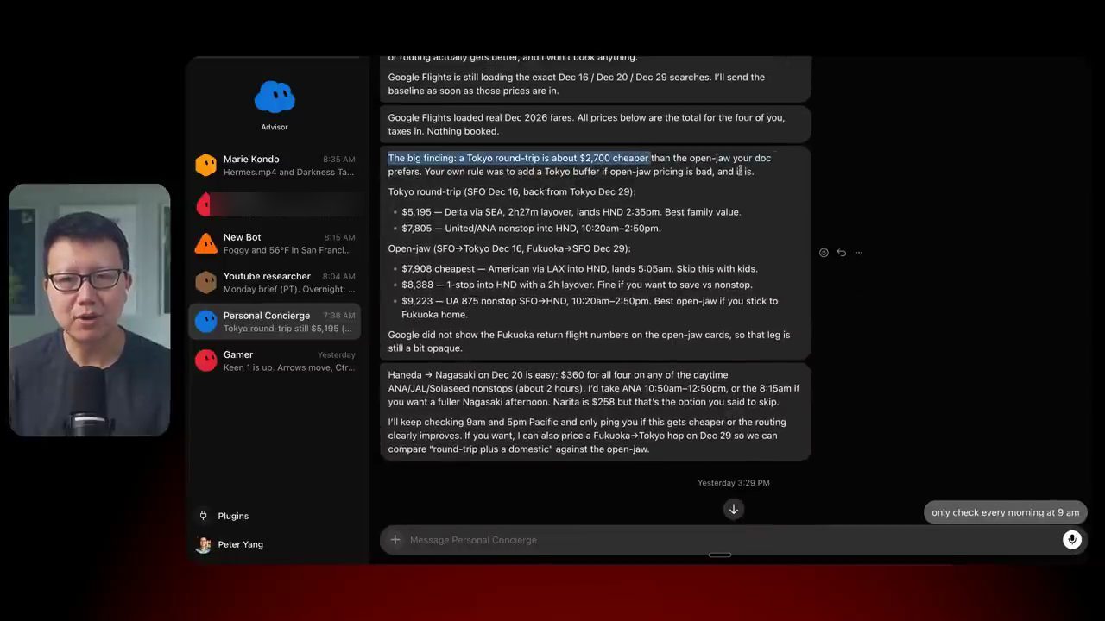This screenshot has height=621, width=1105.
Task: Click the blue Advisor cloud avatar
Action: coord(275,97)
